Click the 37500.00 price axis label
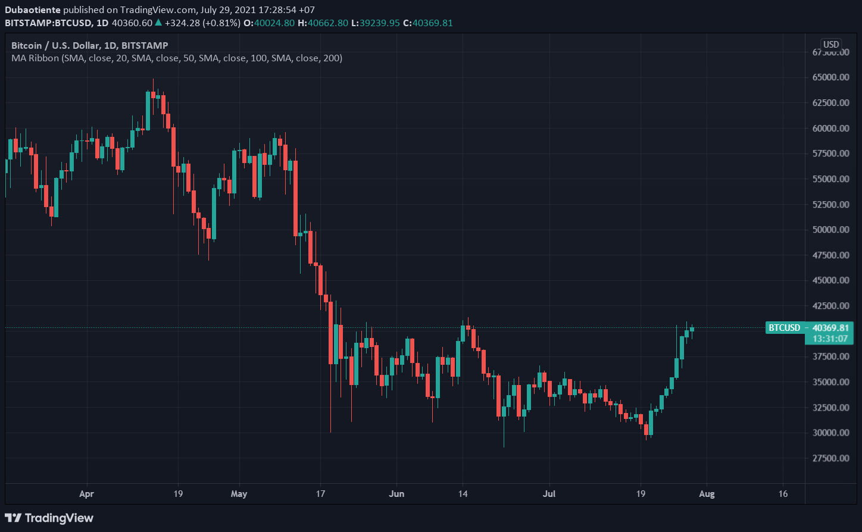Image resolution: width=862 pixels, height=532 pixels. [831, 356]
